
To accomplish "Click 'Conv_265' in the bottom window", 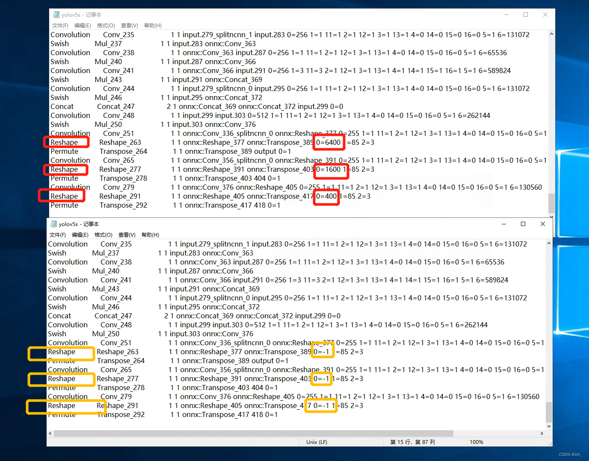I will (x=116, y=370).
